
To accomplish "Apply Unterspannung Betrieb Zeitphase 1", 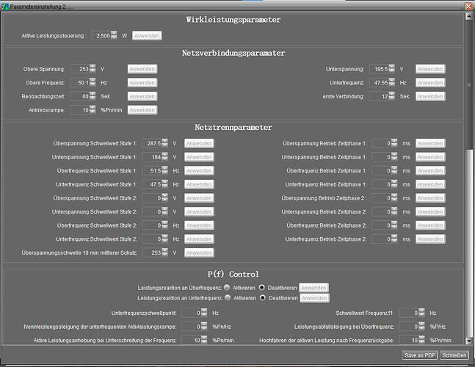I will click(430, 157).
